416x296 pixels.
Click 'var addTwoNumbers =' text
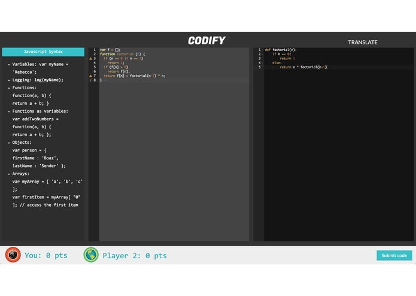coord(35,119)
